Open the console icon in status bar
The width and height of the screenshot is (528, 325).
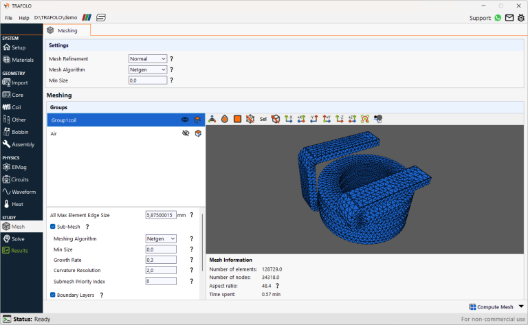click(7, 319)
